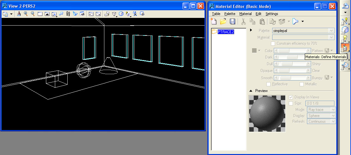The width and height of the screenshot is (351, 155).
Task: Activate the Pan View arrow tool
Action: (x=61, y=14)
